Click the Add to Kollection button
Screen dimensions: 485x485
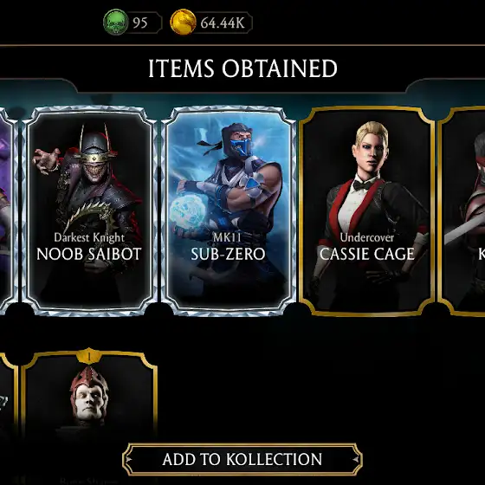[242, 459]
